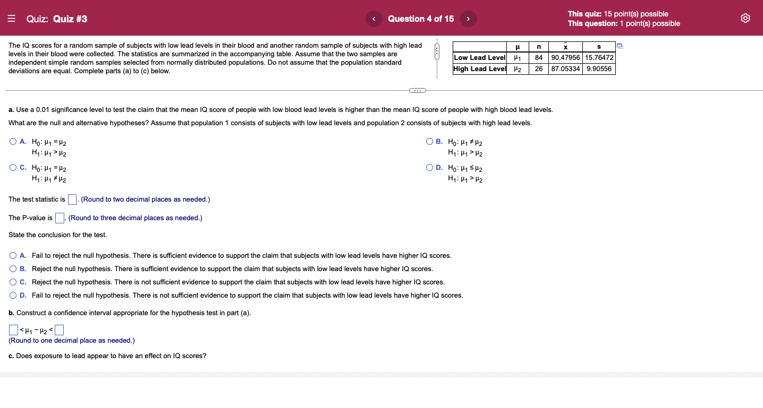Image resolution: width=763 pixels, height=408 pixels.
Task: Open the hamburger navigation menu
Action: tap(11, 18)
